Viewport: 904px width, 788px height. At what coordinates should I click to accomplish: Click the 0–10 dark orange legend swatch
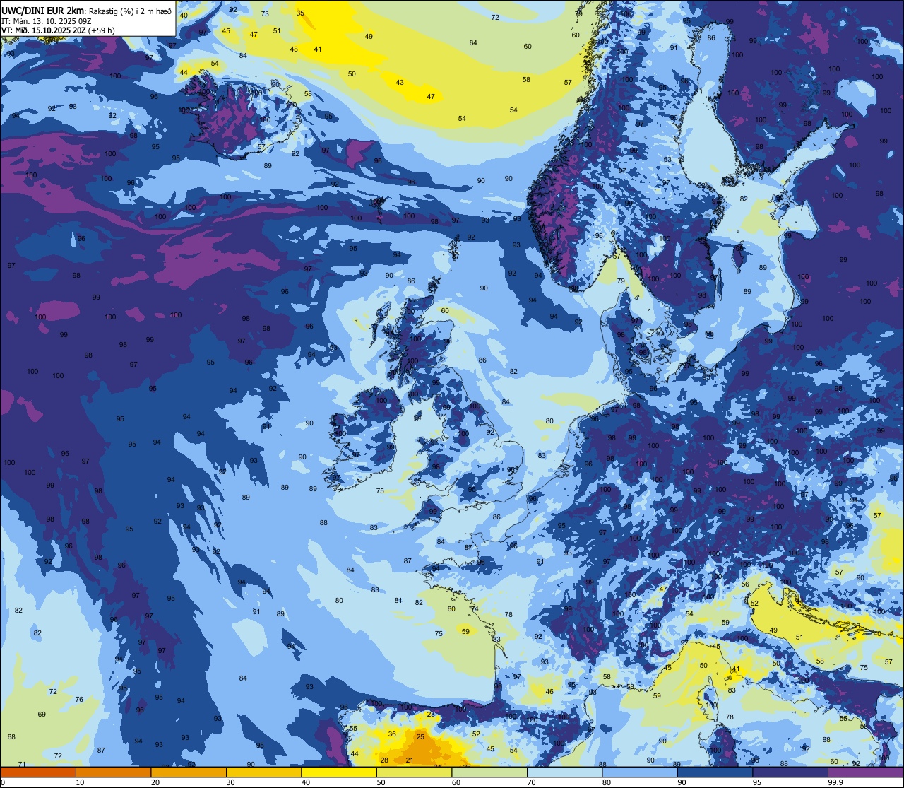pos(38,772)
